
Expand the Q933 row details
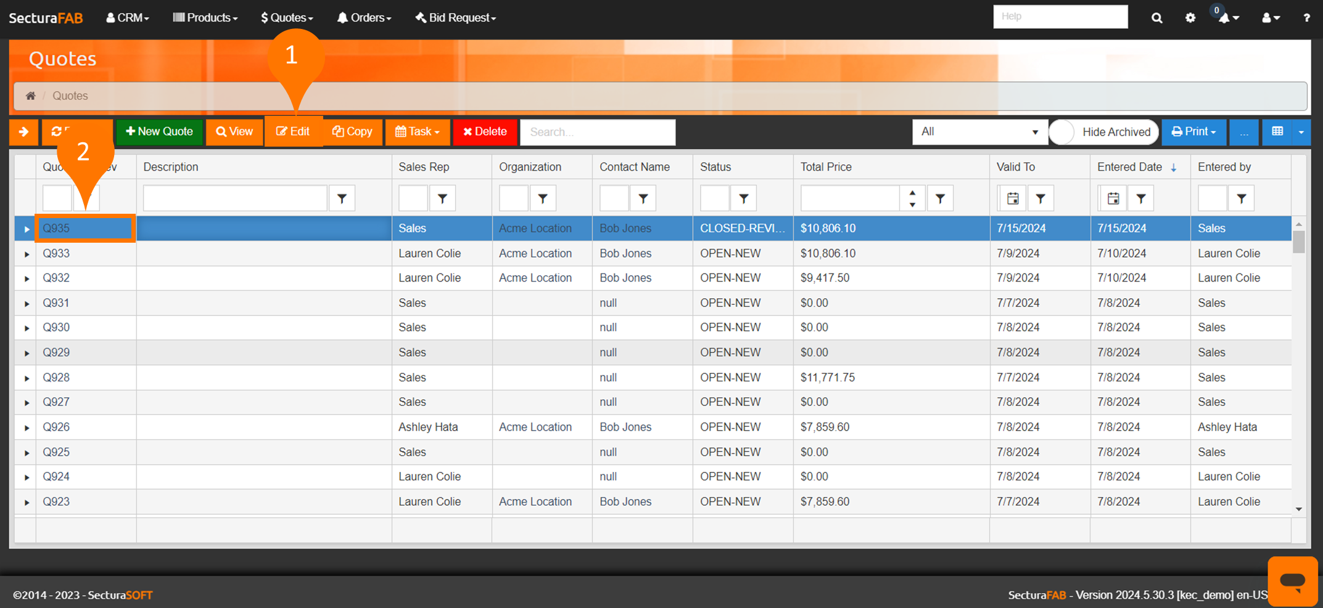click(x=27, y=254)
